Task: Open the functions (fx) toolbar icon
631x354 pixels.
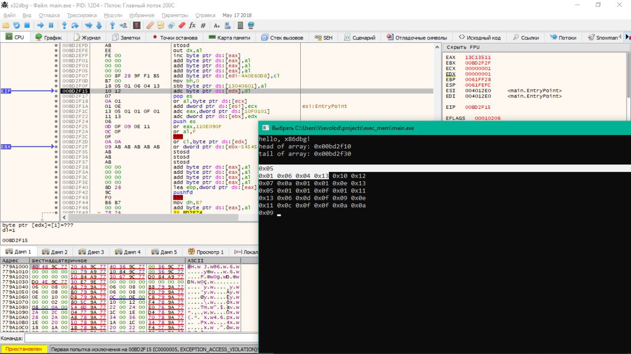Action: [x=192, y=25]
